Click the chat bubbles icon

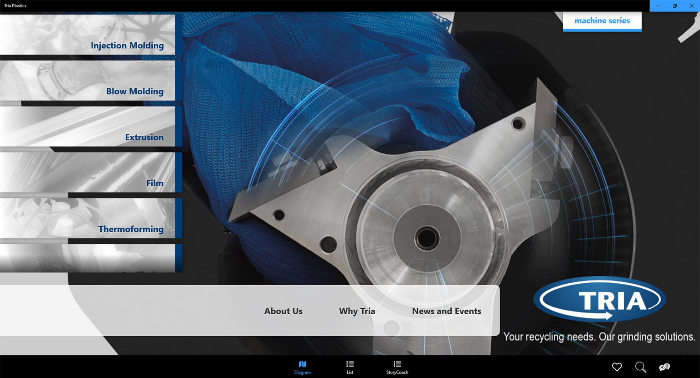(664, 367)
